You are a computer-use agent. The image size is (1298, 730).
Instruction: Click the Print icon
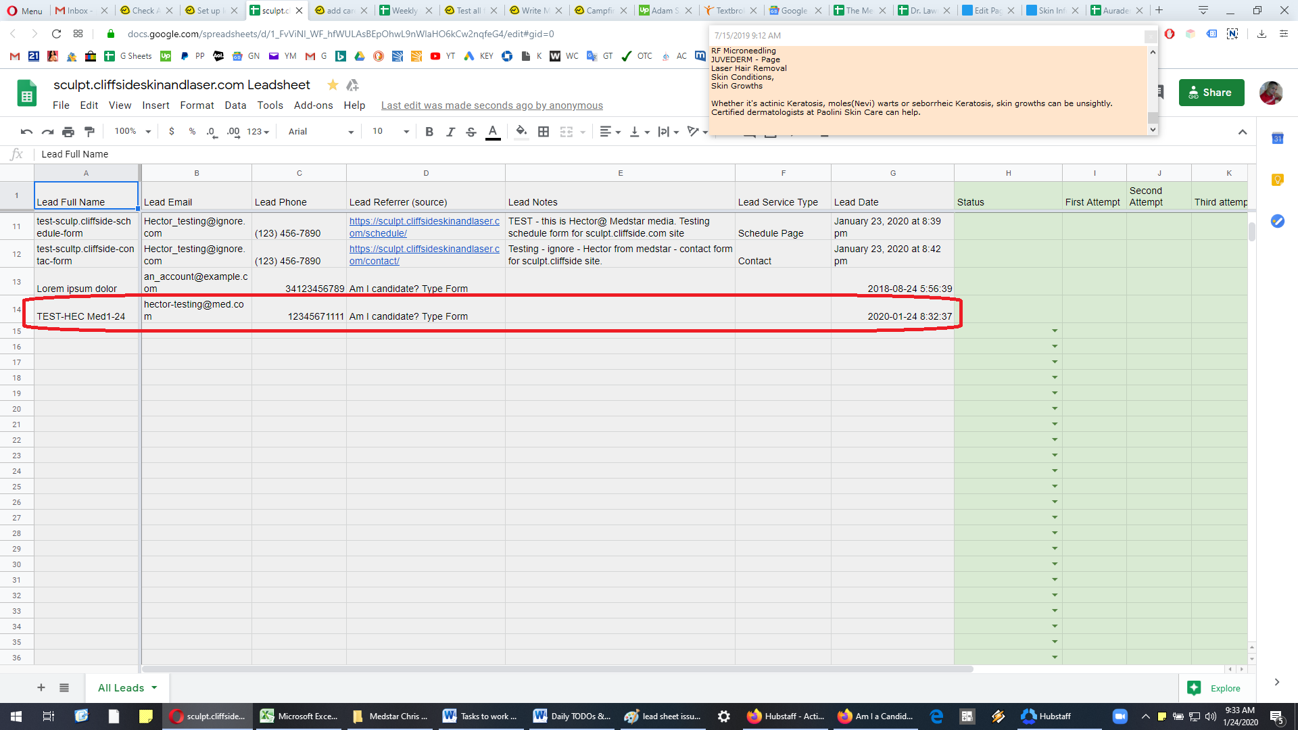click(x=68, y=132)
